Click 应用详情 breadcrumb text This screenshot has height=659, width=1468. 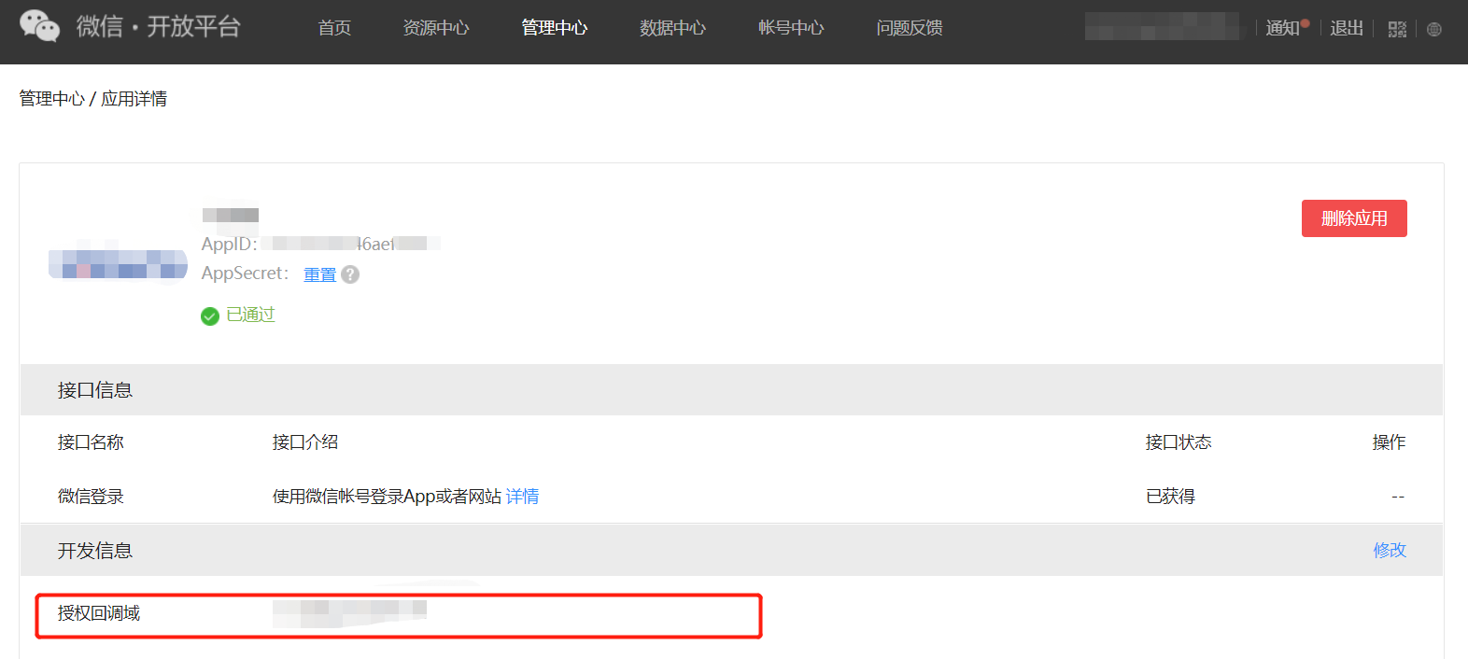tap(134, 99)
